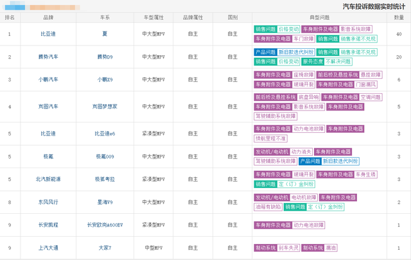Select 新旧款迭代纠纷 tag in the 极氪009 row
This screenshot has height=260, width=411.
click(x=340, y=161)
